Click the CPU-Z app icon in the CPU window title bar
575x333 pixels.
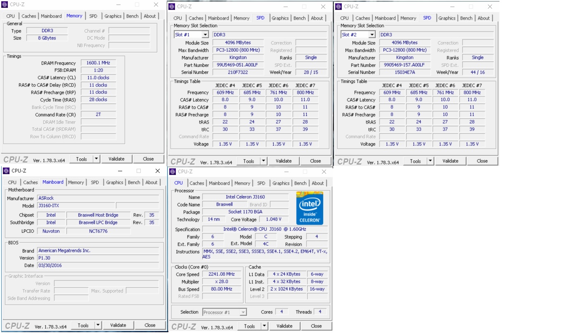click(x=173, y=171)
